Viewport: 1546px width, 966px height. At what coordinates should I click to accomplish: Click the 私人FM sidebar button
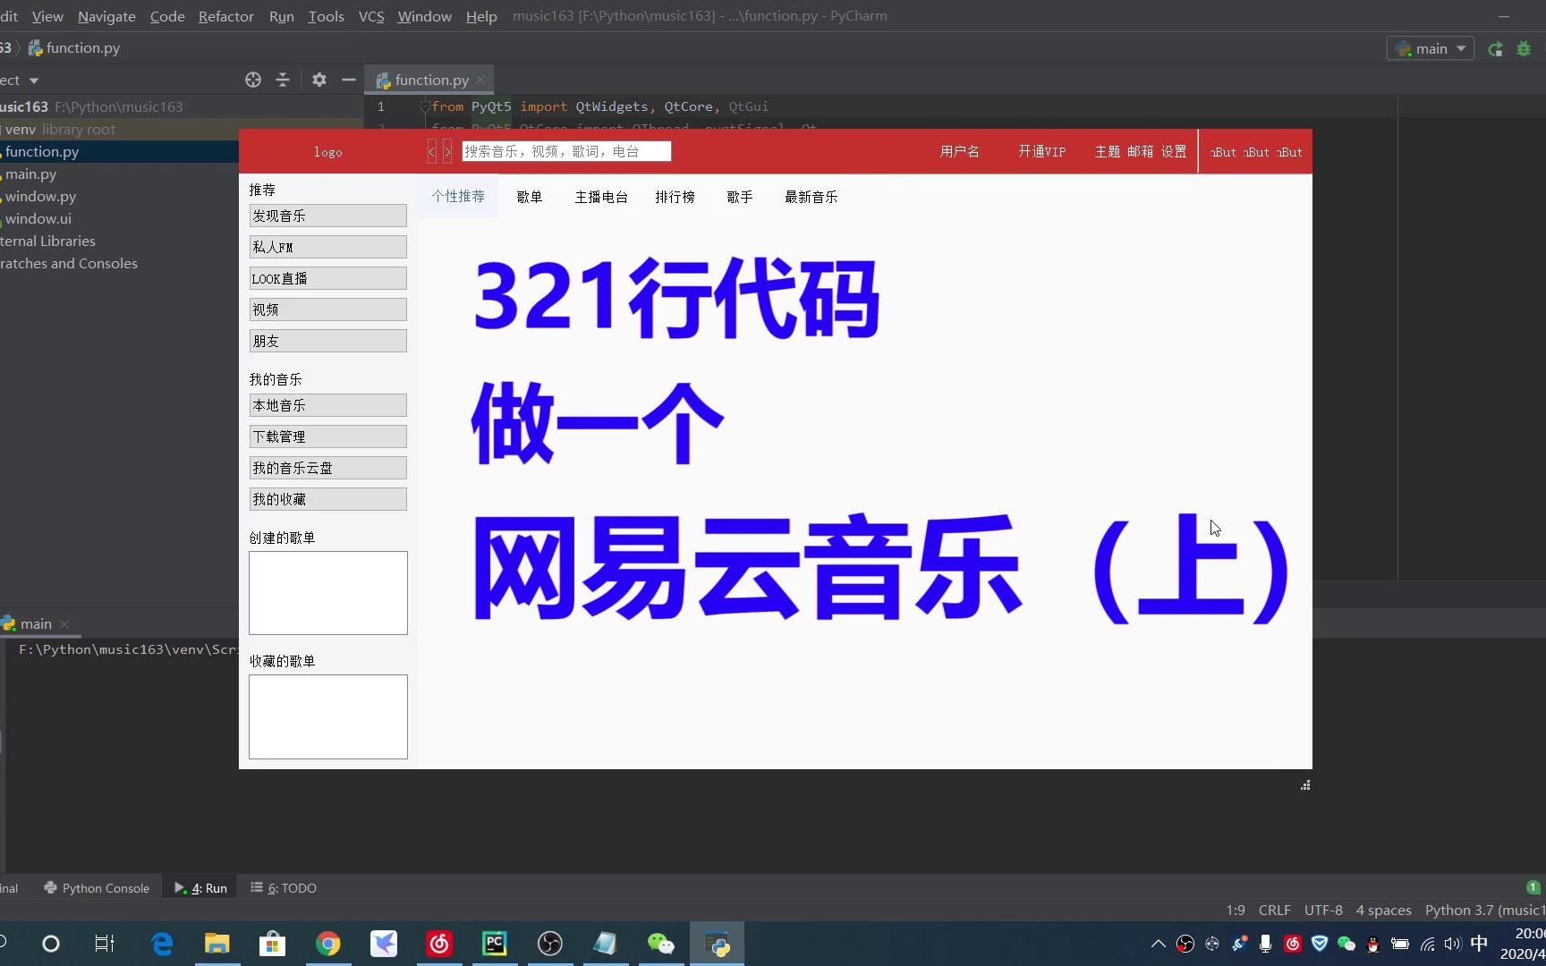328,247
